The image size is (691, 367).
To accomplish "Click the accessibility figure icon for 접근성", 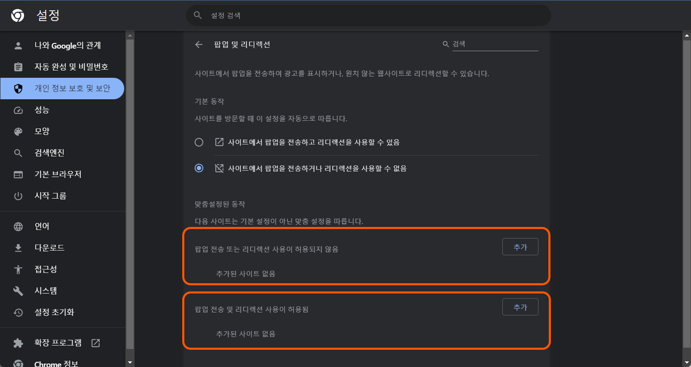I will tap(18, 269).
